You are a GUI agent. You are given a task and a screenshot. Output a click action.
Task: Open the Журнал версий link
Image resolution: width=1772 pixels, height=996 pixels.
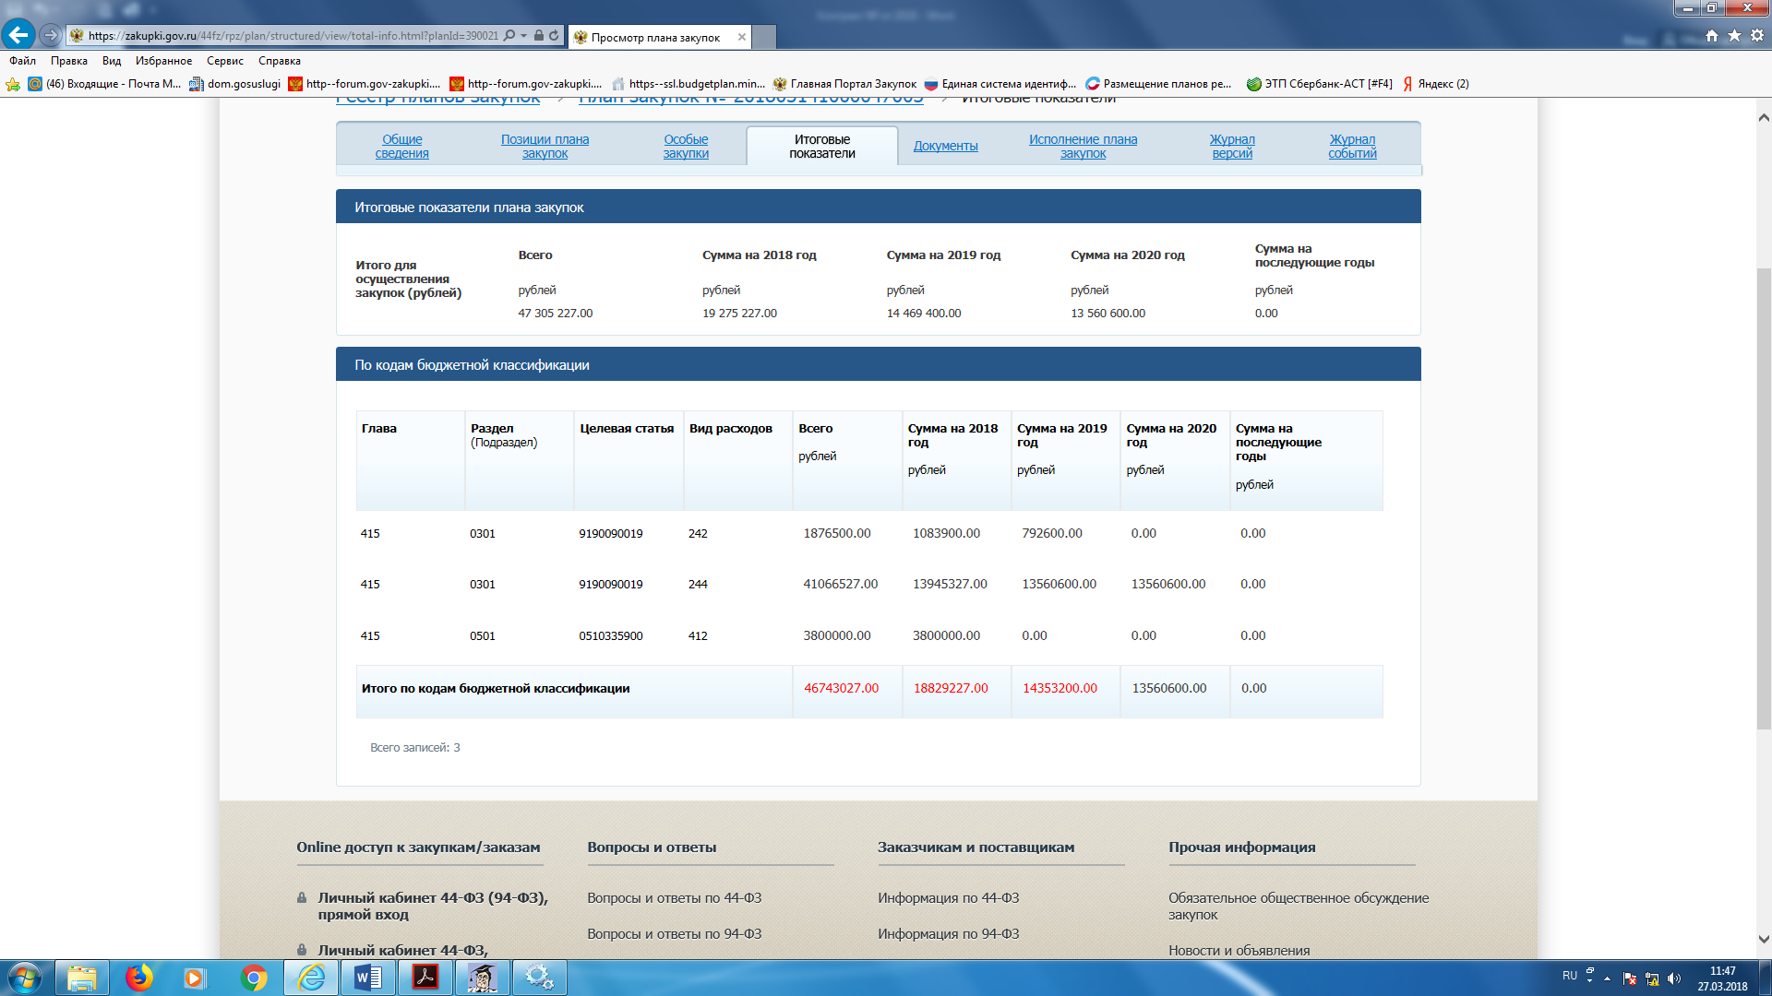pyautogui.click(x=1231, y=146)
